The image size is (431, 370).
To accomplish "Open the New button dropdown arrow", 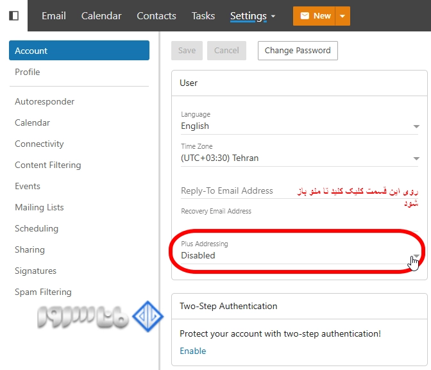I will point(342,16).
